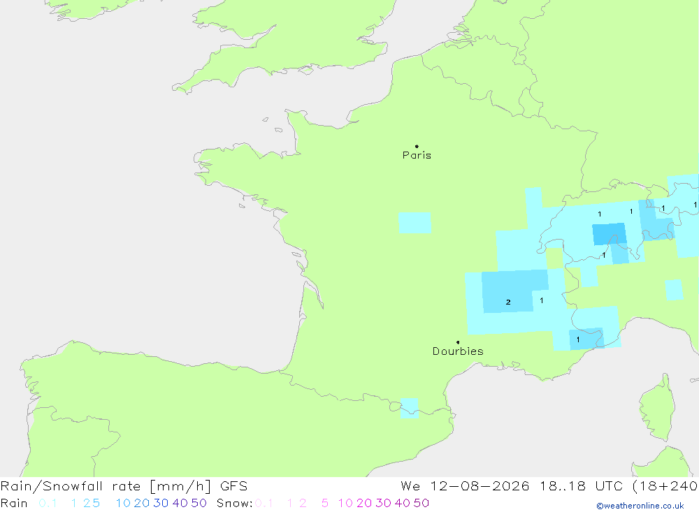This screenshot has height=512, width=699.
Task: Click the Snow legend 0.1 value
Action: click(264, 503)
